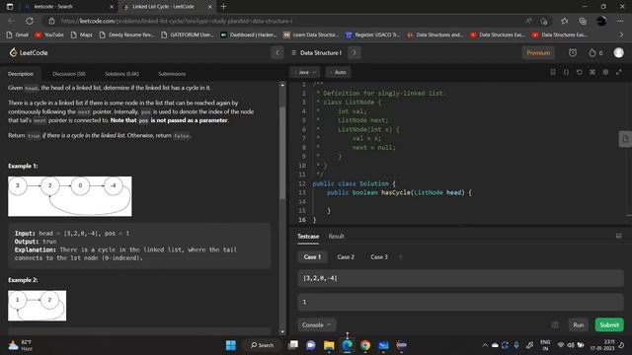The image size is (632, 355).
Task: Click the pos input field showing 1
Action: pos(460,302)
